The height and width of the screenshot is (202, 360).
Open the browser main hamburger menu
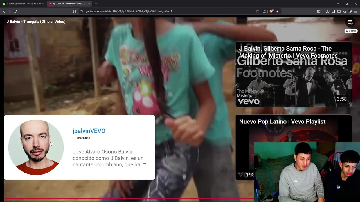(x=356, y=11)
